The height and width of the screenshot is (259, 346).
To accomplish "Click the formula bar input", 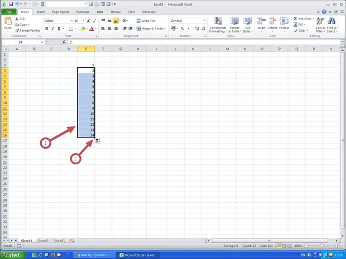I will point(204,42).
